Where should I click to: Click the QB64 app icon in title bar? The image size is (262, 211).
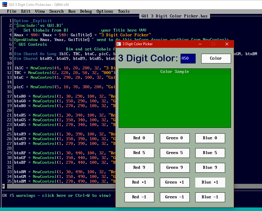click(x=5, y=4)
